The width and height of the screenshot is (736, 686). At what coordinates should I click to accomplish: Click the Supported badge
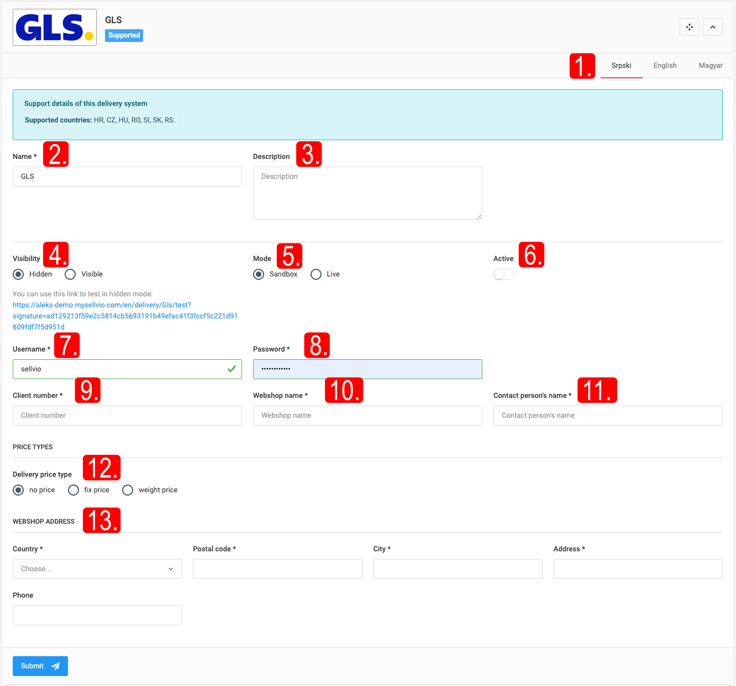(x=124, y=35)
